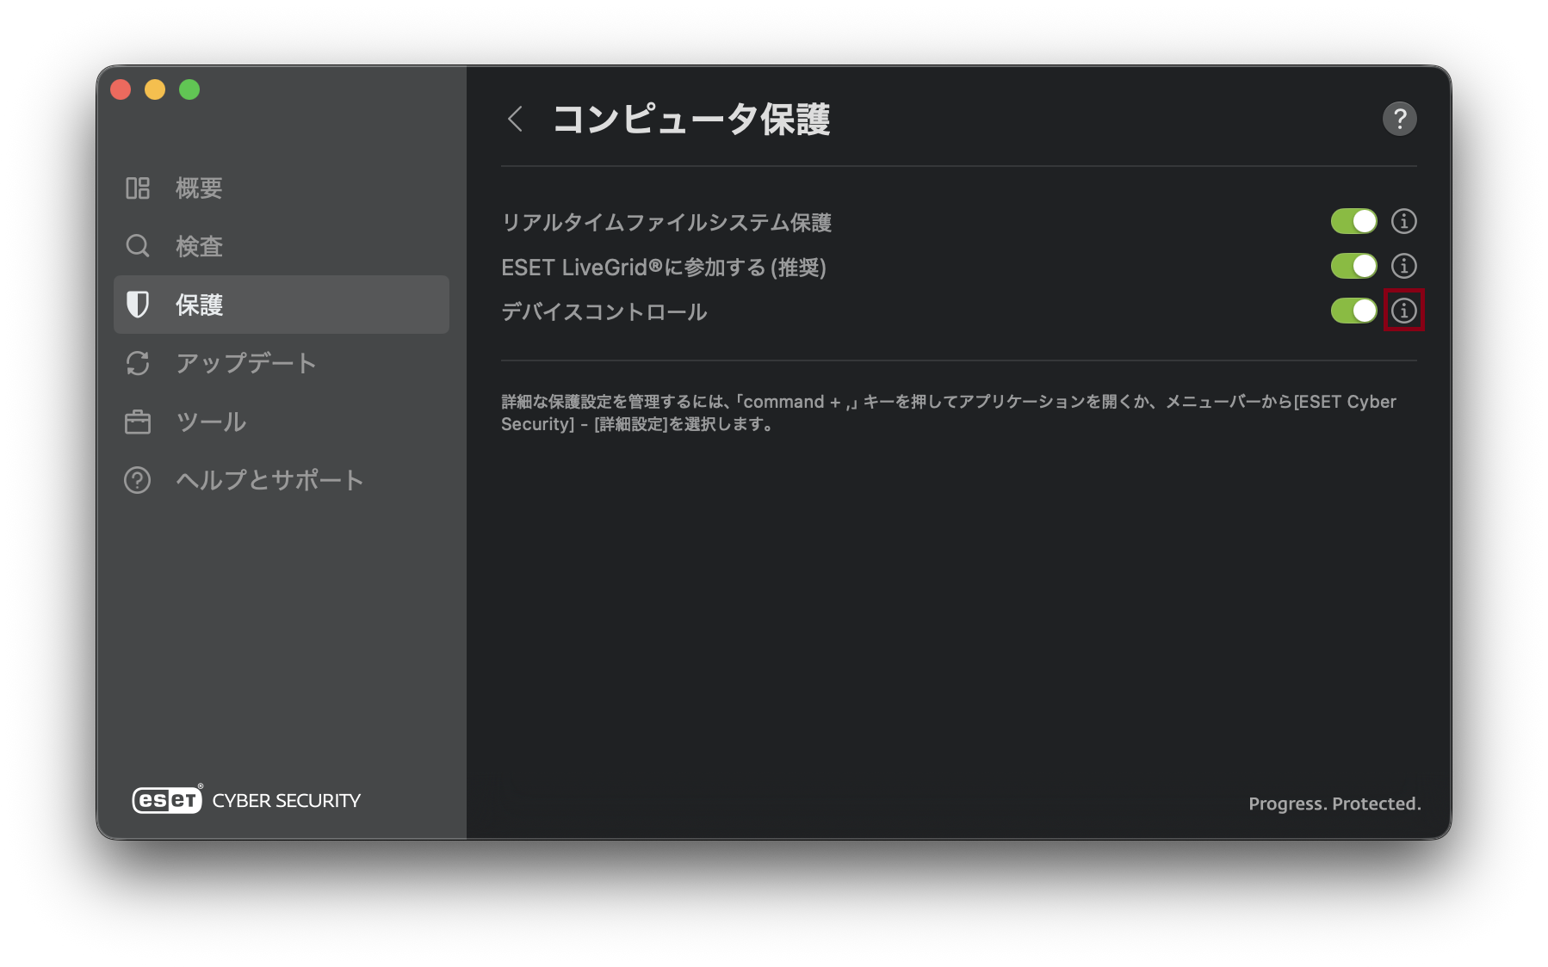Click the shield icon next to 保護
1548x967 pixels.
point(138,305)
